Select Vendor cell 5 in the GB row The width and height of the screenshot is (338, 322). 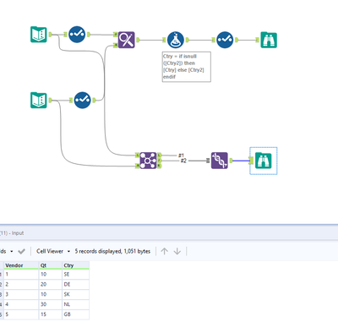(x=21, y=314)
